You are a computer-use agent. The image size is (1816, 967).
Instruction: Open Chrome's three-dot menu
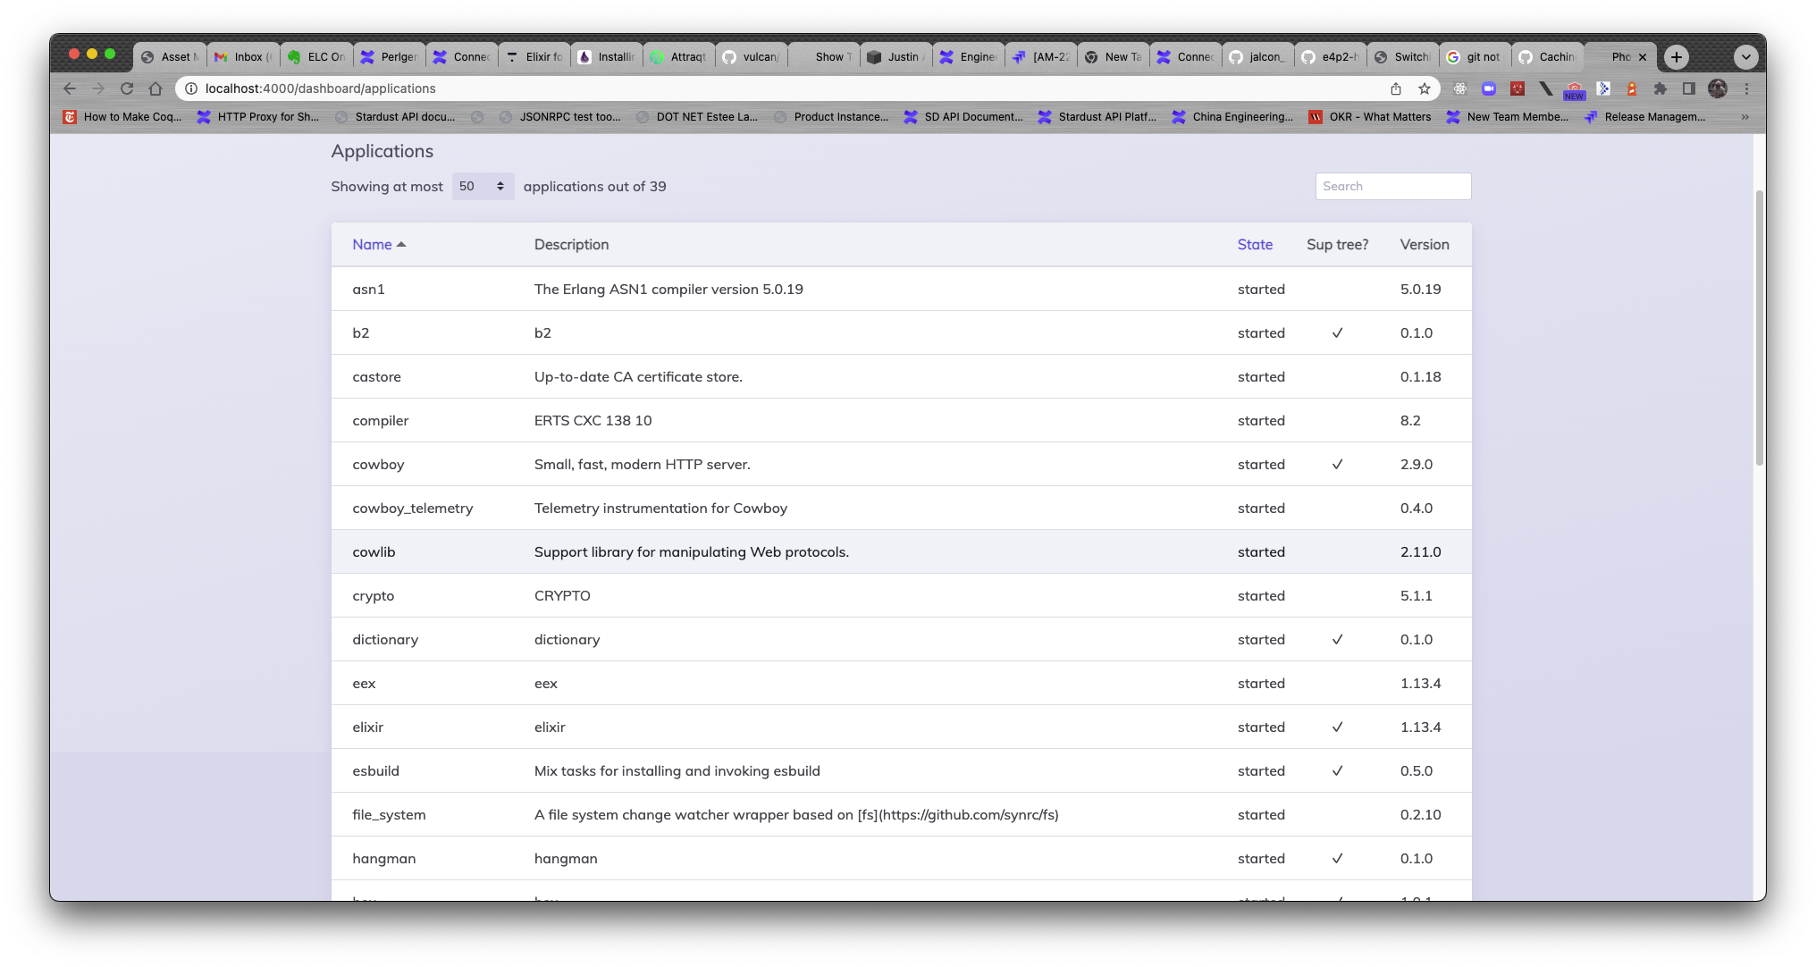1746,88
